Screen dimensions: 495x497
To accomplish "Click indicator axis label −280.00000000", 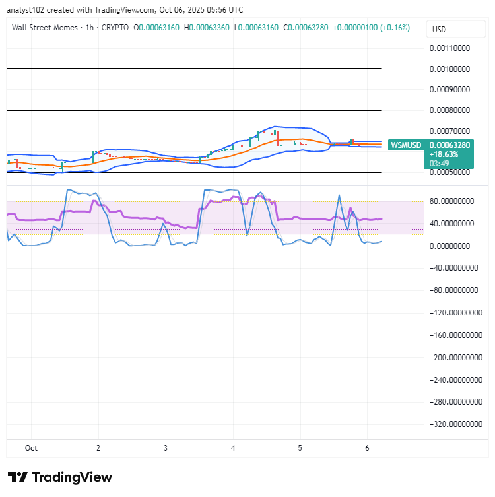I will pyautogui.click(x=455, y=402).
